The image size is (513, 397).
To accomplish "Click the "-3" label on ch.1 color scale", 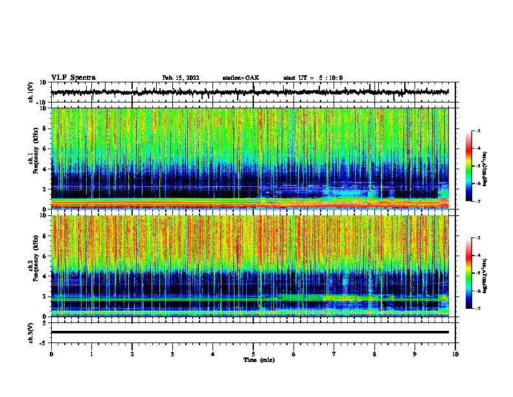I will 477,131.
